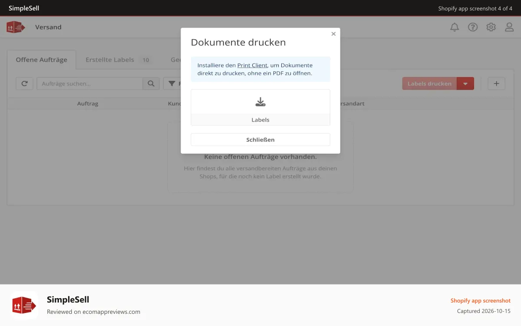This screenshot has height=326, width=521.
Task: Click the Schließen button
Action: click(x=260, y=140)
